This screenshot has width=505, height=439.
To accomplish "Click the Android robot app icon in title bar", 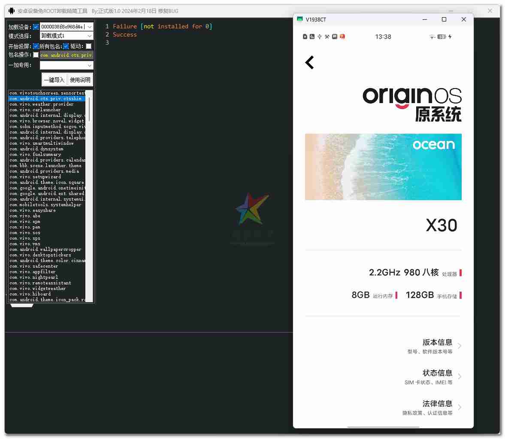I will pyautogui.click(x=12, y=11).
